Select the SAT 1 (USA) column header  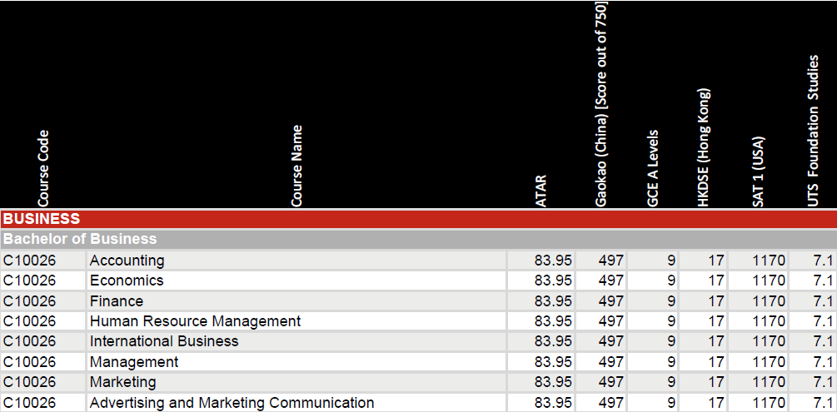coord(759,171)
